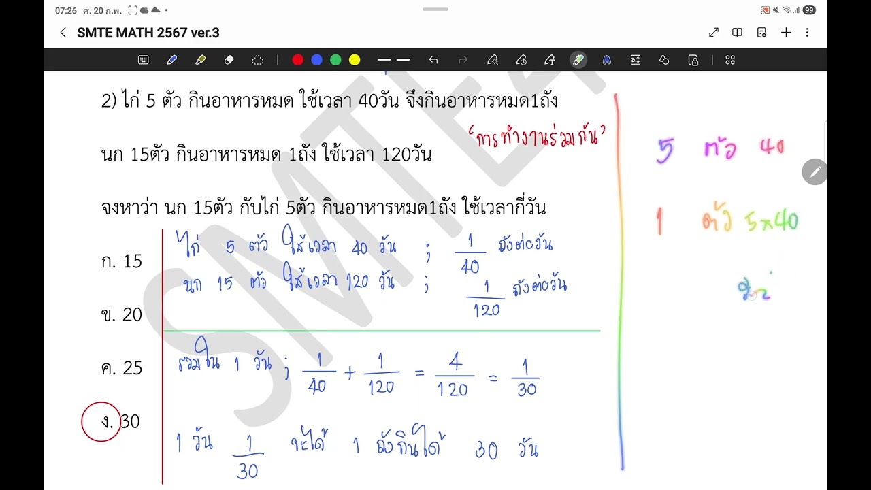Tap the 07:26 clock in status bar
871x490 pixels.
pos(65,10)
